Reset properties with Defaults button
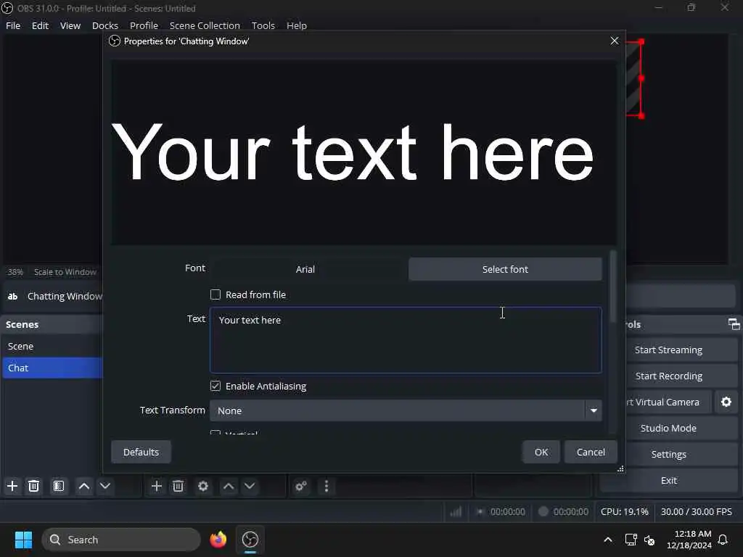 (141, 452)
